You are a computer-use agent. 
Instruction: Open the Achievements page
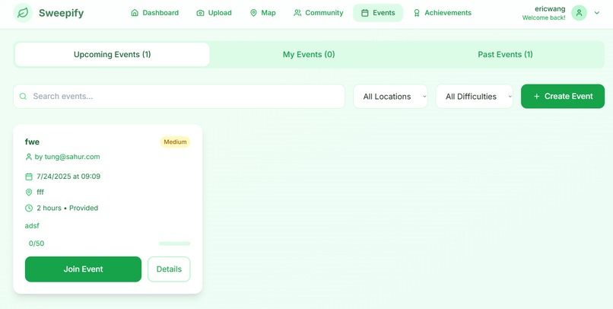coord(443,13)
